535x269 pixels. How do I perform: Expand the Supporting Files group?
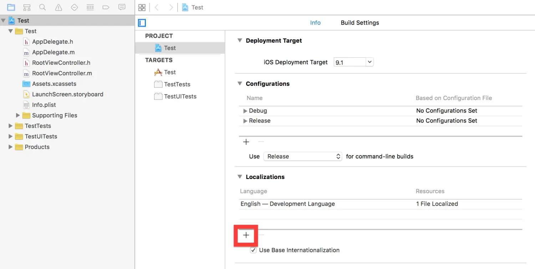point(18,115)
